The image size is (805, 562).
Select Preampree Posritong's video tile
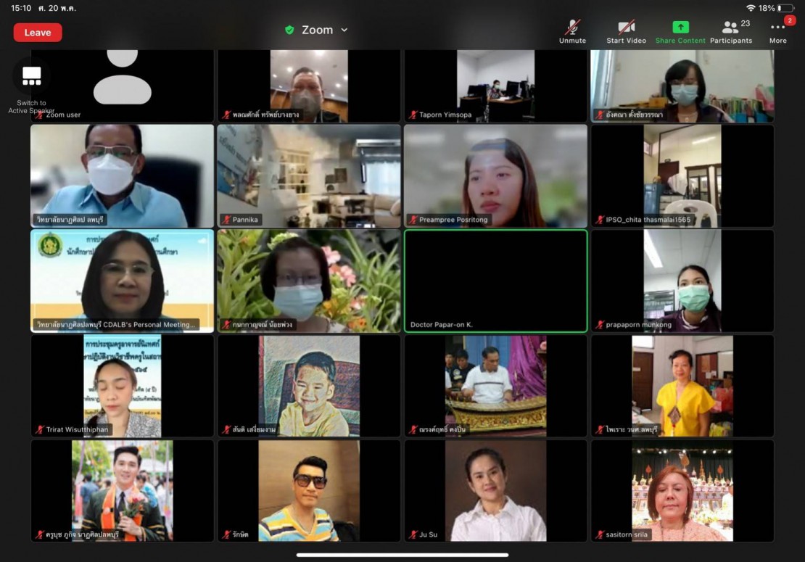[x=495, y=176]
